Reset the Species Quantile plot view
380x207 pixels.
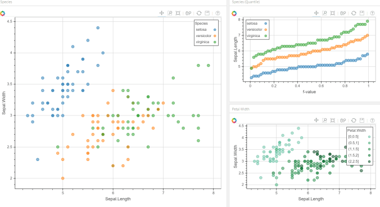coord(354,13)
